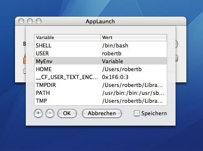Close the AppLaunch window
Screen dimensions: 203x151
(x=21, y=21)
